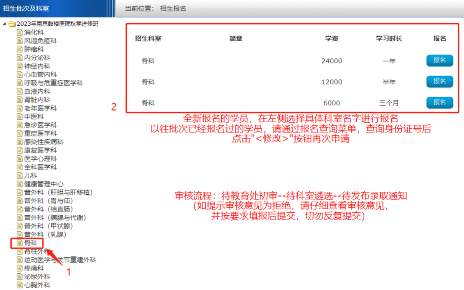This screenshot has width=464, height=290.
Task: Choose 普外科（甲状腺）department
Action: 49,226
